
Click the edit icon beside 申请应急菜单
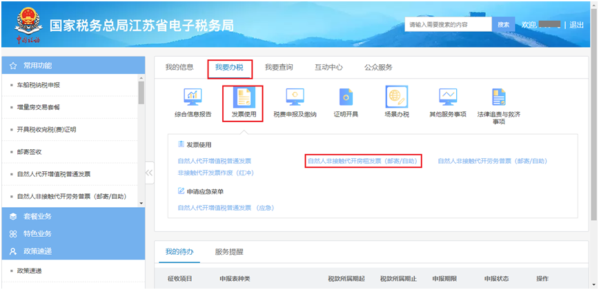coord(181,191)
